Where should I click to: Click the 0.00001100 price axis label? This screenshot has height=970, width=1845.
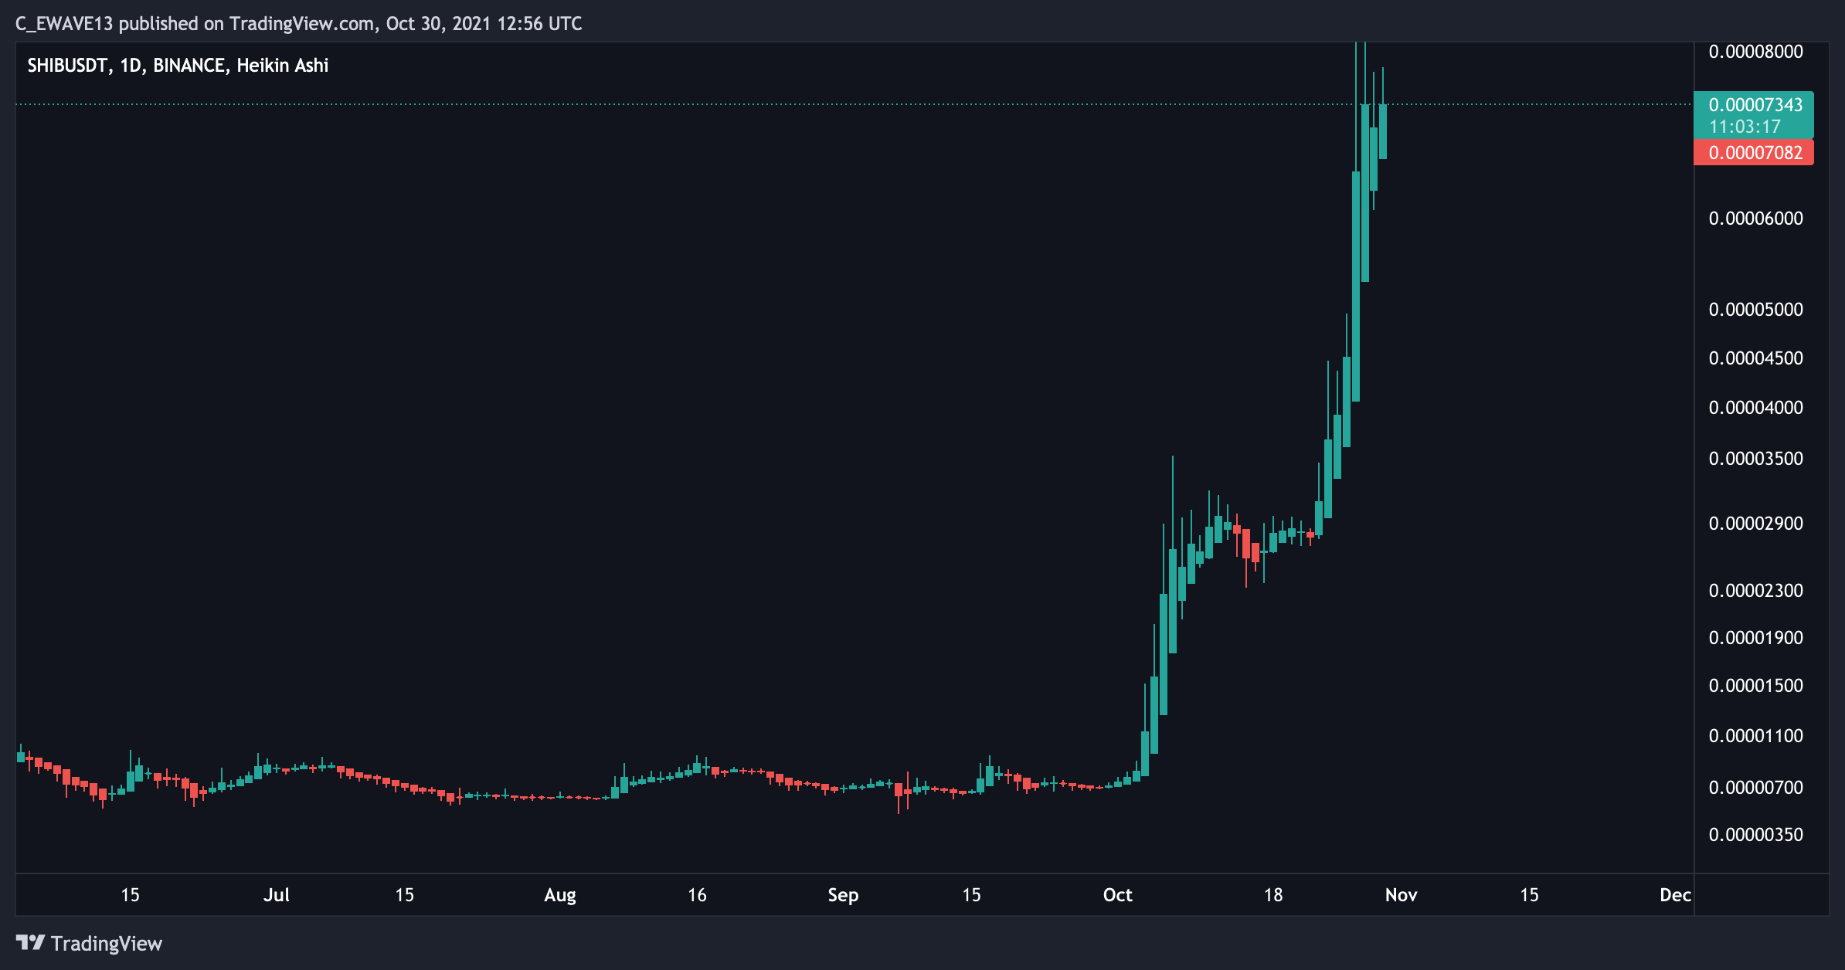(x=1755, y=736)
